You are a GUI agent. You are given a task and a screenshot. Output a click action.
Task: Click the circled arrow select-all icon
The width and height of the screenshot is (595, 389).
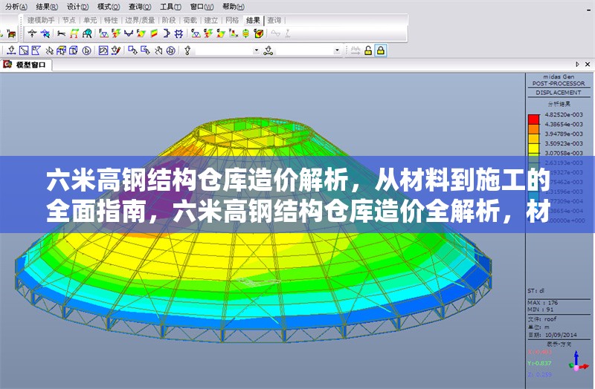86,50
